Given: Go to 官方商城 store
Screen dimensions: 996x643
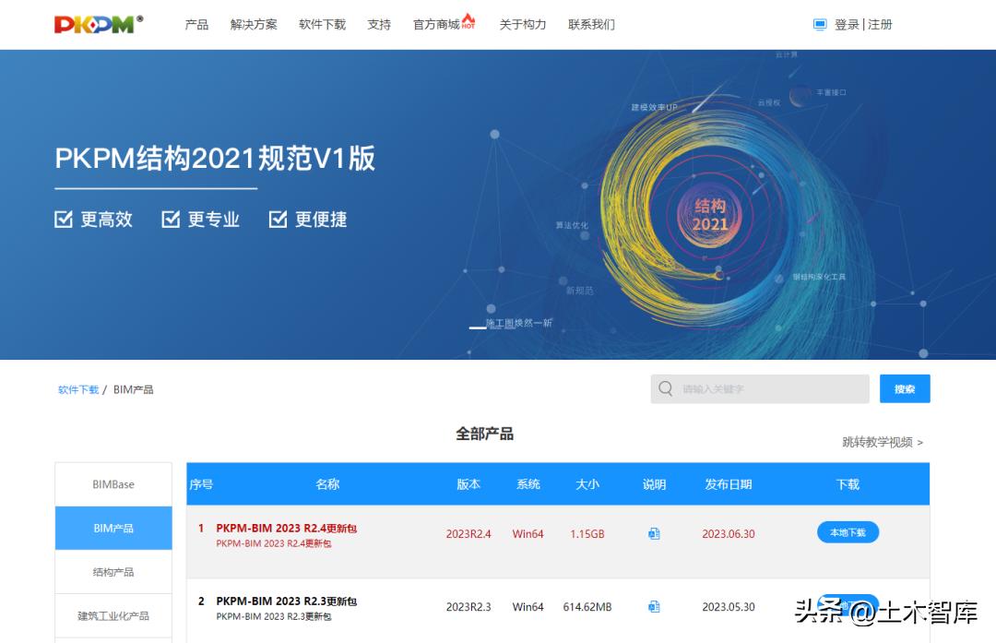Looking at the screenshot, I should 435,25.
